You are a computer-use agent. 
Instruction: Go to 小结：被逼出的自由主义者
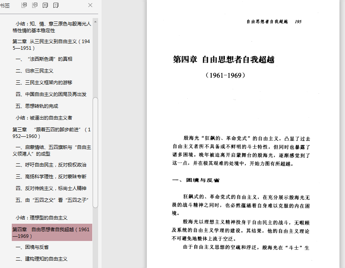[44, 118]
